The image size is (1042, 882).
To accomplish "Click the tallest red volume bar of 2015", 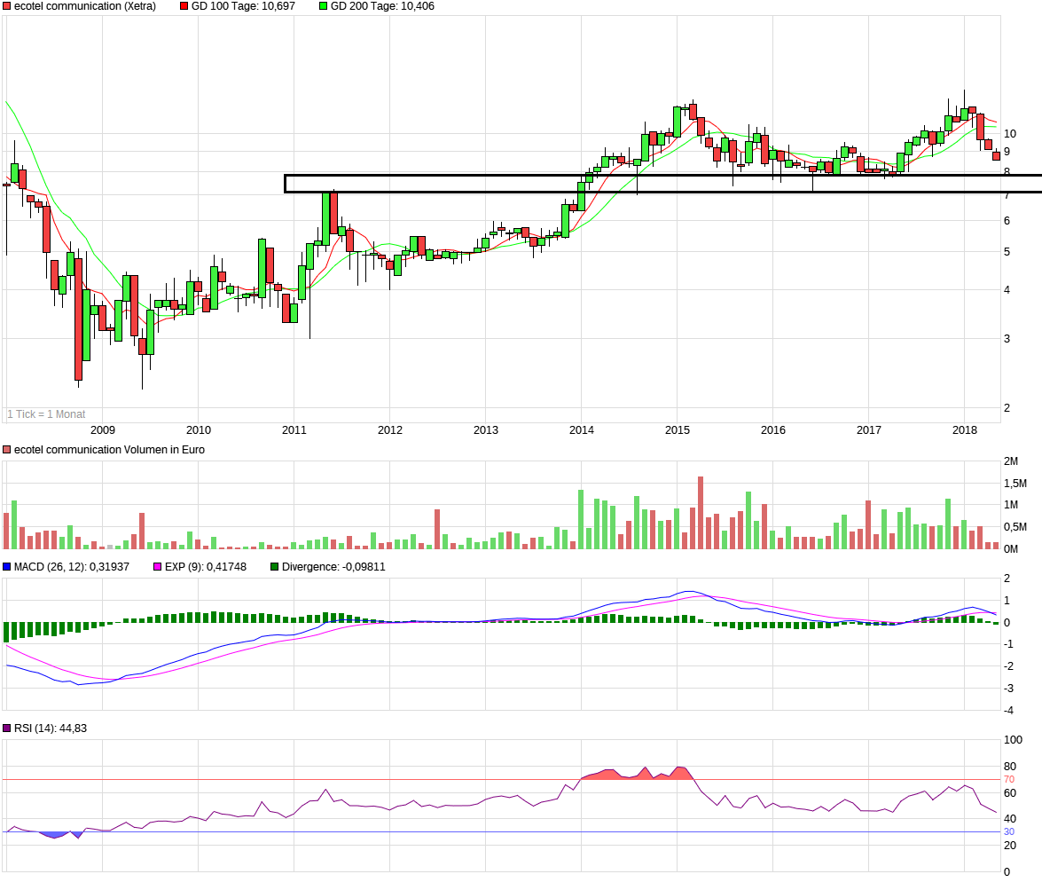I will [x=701, y=513].
